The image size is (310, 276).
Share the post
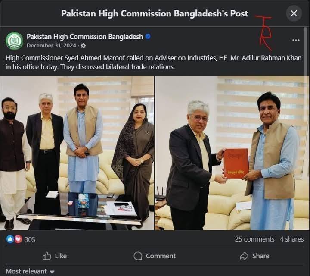click(254, 256)
